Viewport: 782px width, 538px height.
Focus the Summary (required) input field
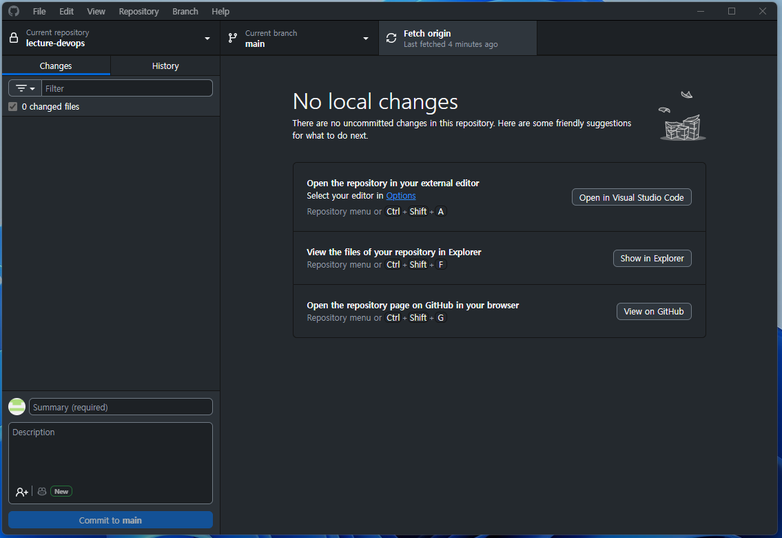pyautogui.click(x=121, y=407)
